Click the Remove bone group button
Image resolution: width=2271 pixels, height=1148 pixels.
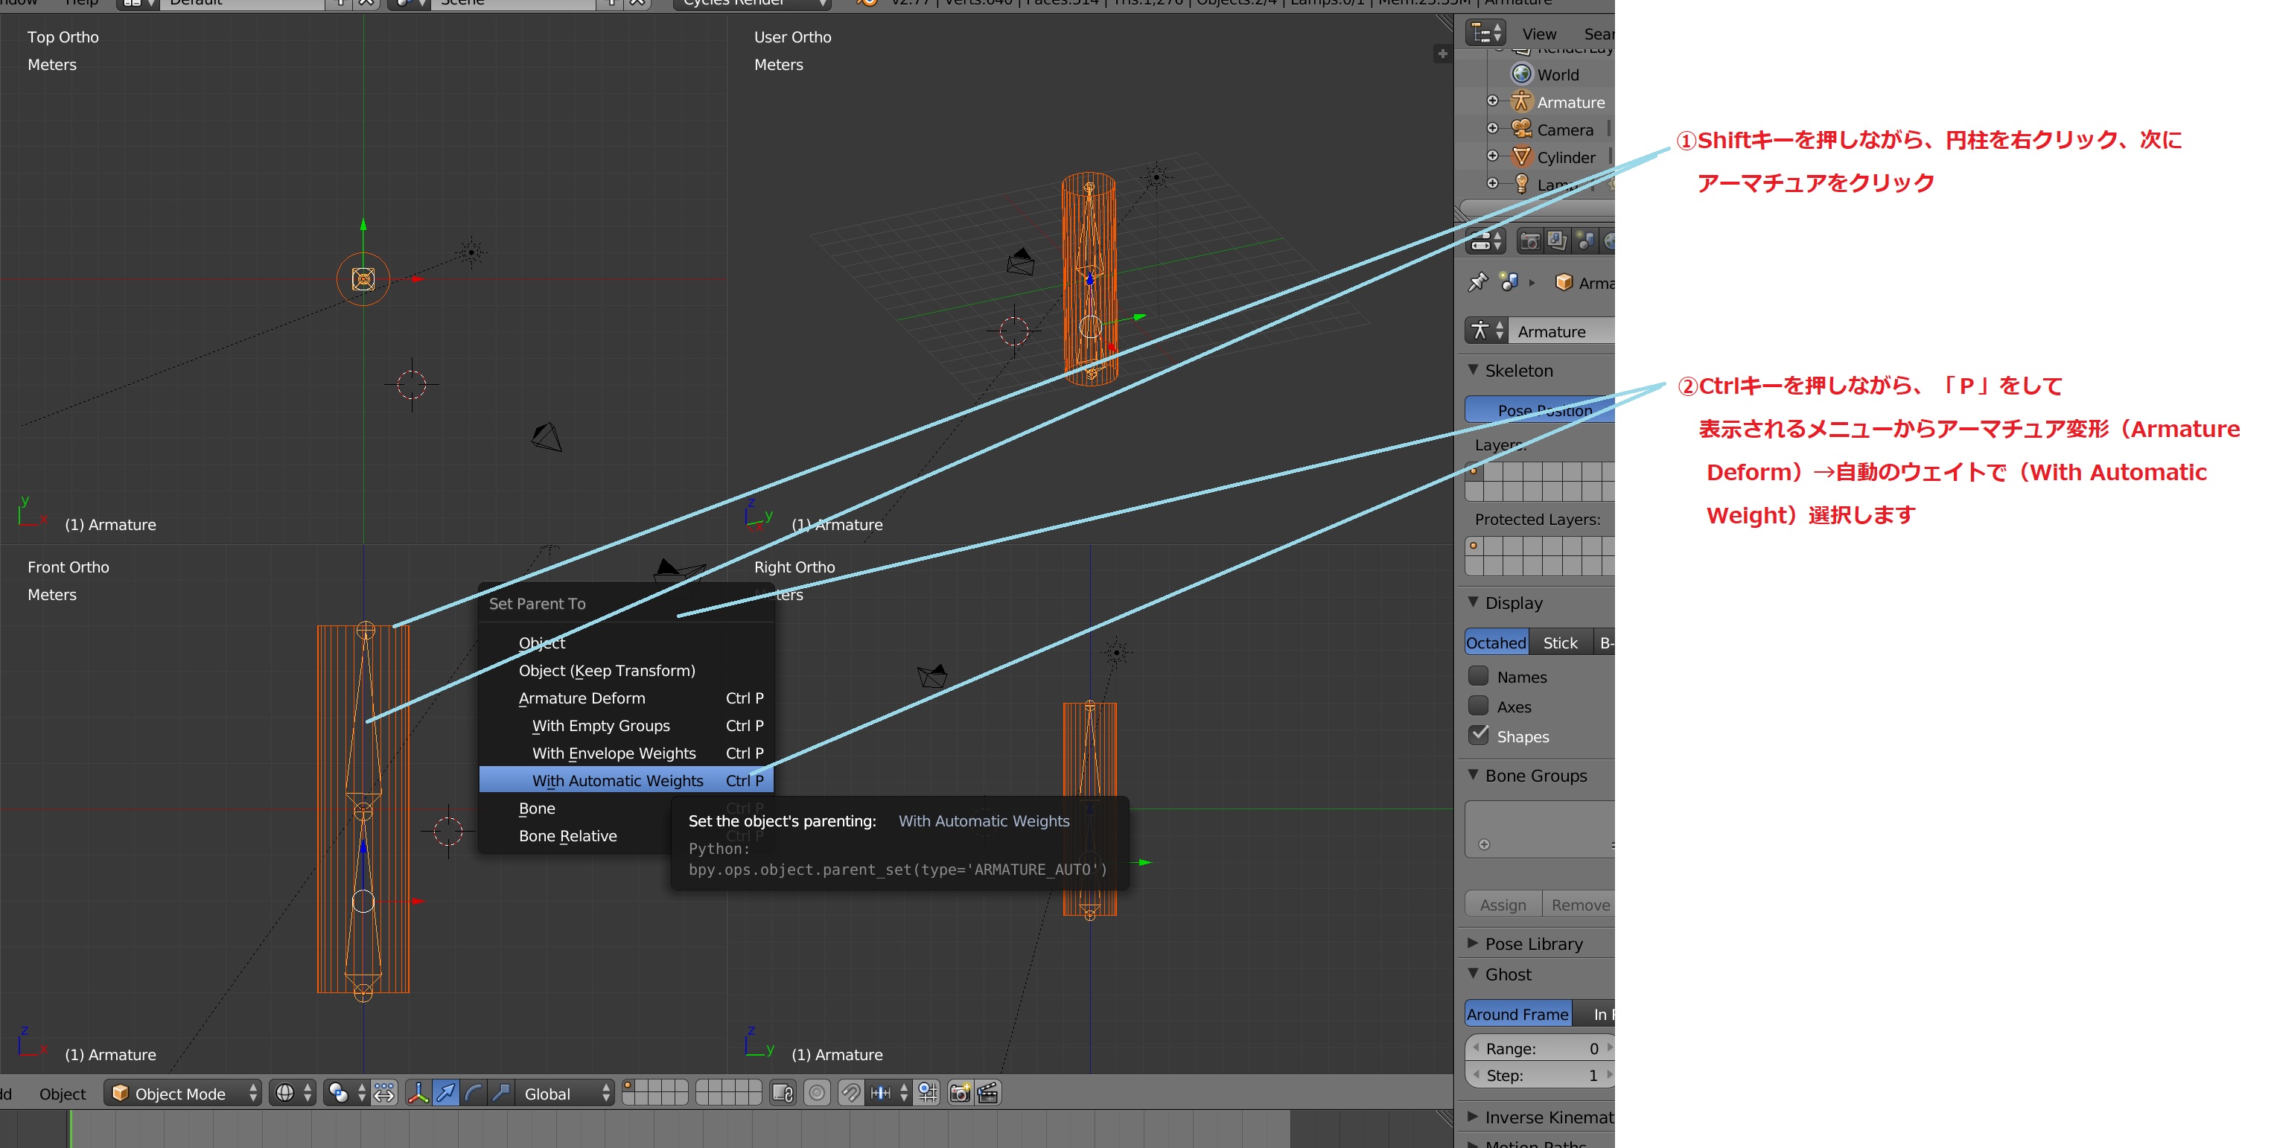(x=1579, y=904)
